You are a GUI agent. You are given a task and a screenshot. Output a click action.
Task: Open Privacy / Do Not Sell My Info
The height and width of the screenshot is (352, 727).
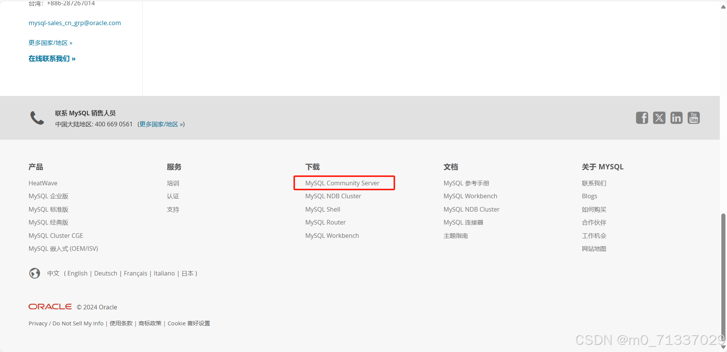coord(66,323)
